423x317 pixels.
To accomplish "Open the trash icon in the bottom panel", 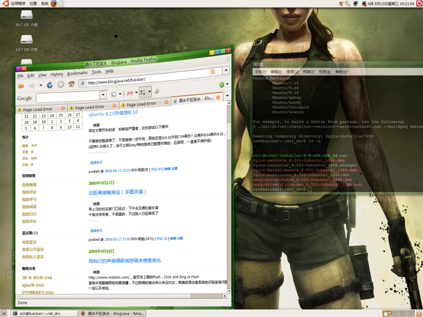I will point(419,314).
